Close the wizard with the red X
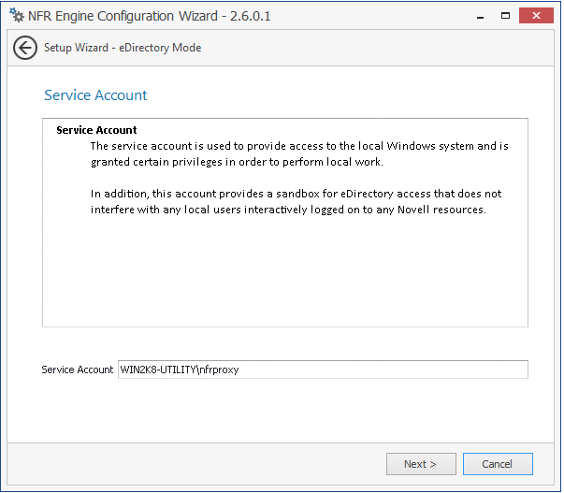The width and height of the screenshot is (564, 493). (536, 16)
